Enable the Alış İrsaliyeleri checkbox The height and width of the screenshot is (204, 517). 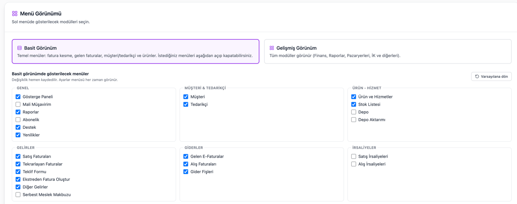click(354, 164)
